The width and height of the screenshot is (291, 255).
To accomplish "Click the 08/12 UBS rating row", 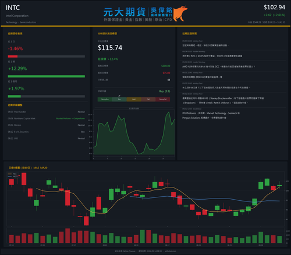I will (47, 139).
